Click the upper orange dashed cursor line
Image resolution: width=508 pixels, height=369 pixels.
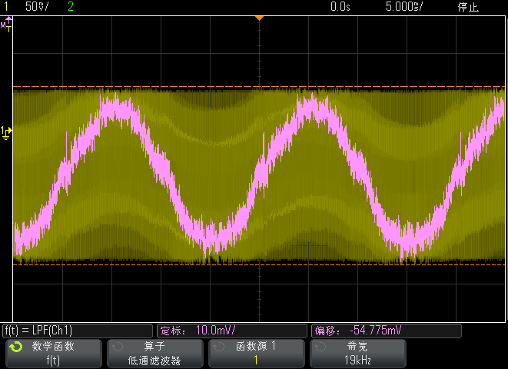[x=259, y=87]
